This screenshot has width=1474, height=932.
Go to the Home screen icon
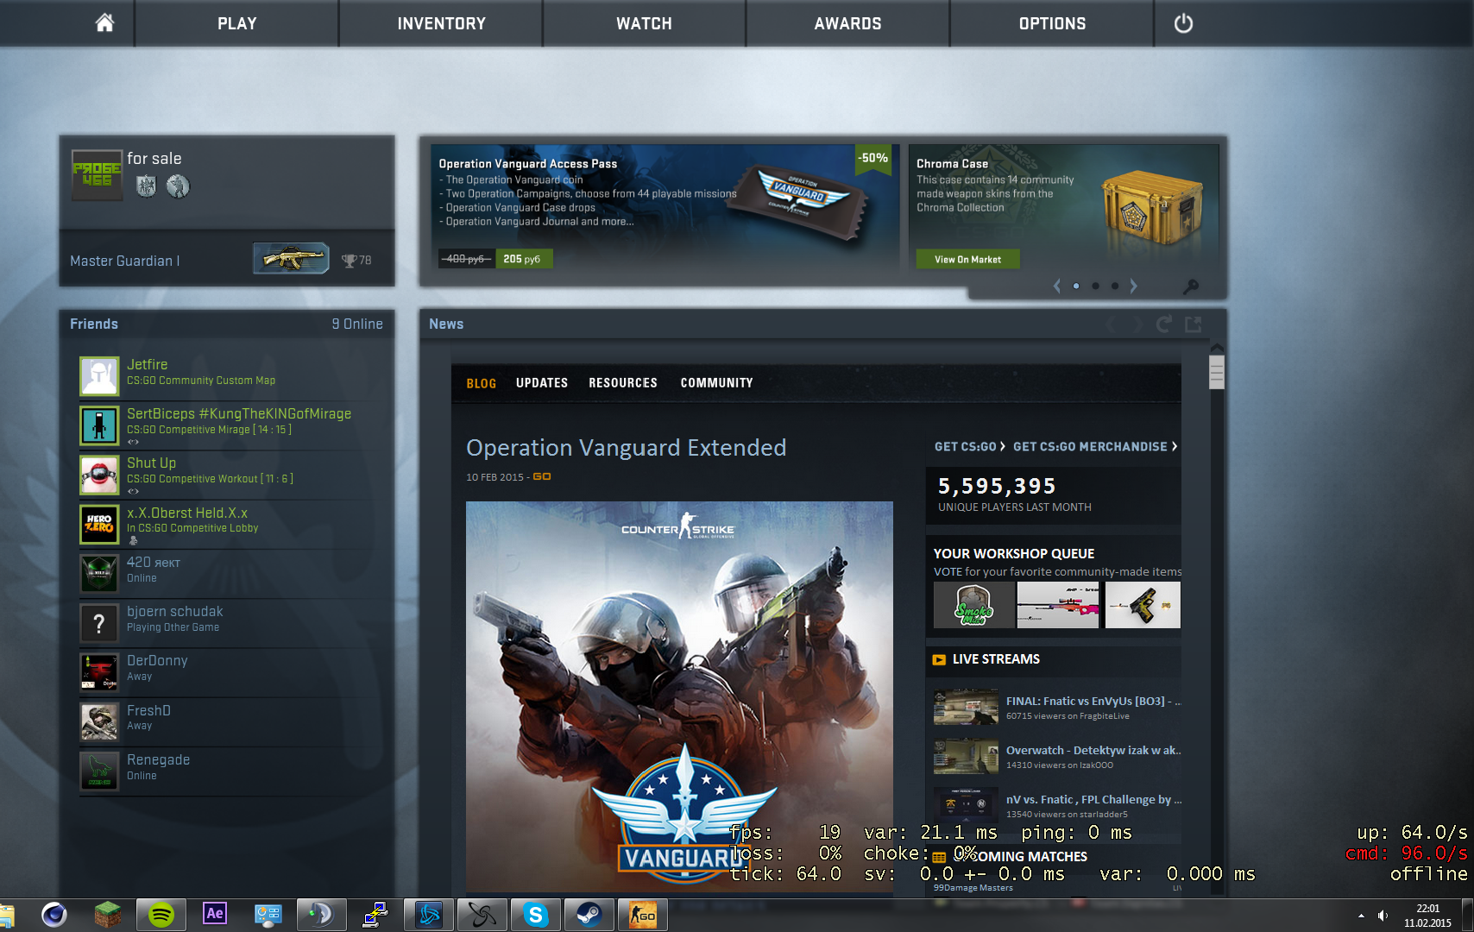click(x=104, y=23)
